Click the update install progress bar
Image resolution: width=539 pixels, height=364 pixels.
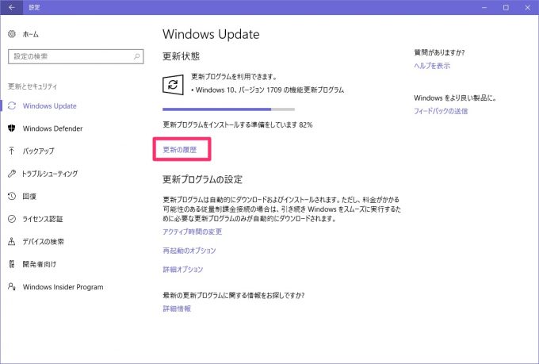click(x=228, y=109)
